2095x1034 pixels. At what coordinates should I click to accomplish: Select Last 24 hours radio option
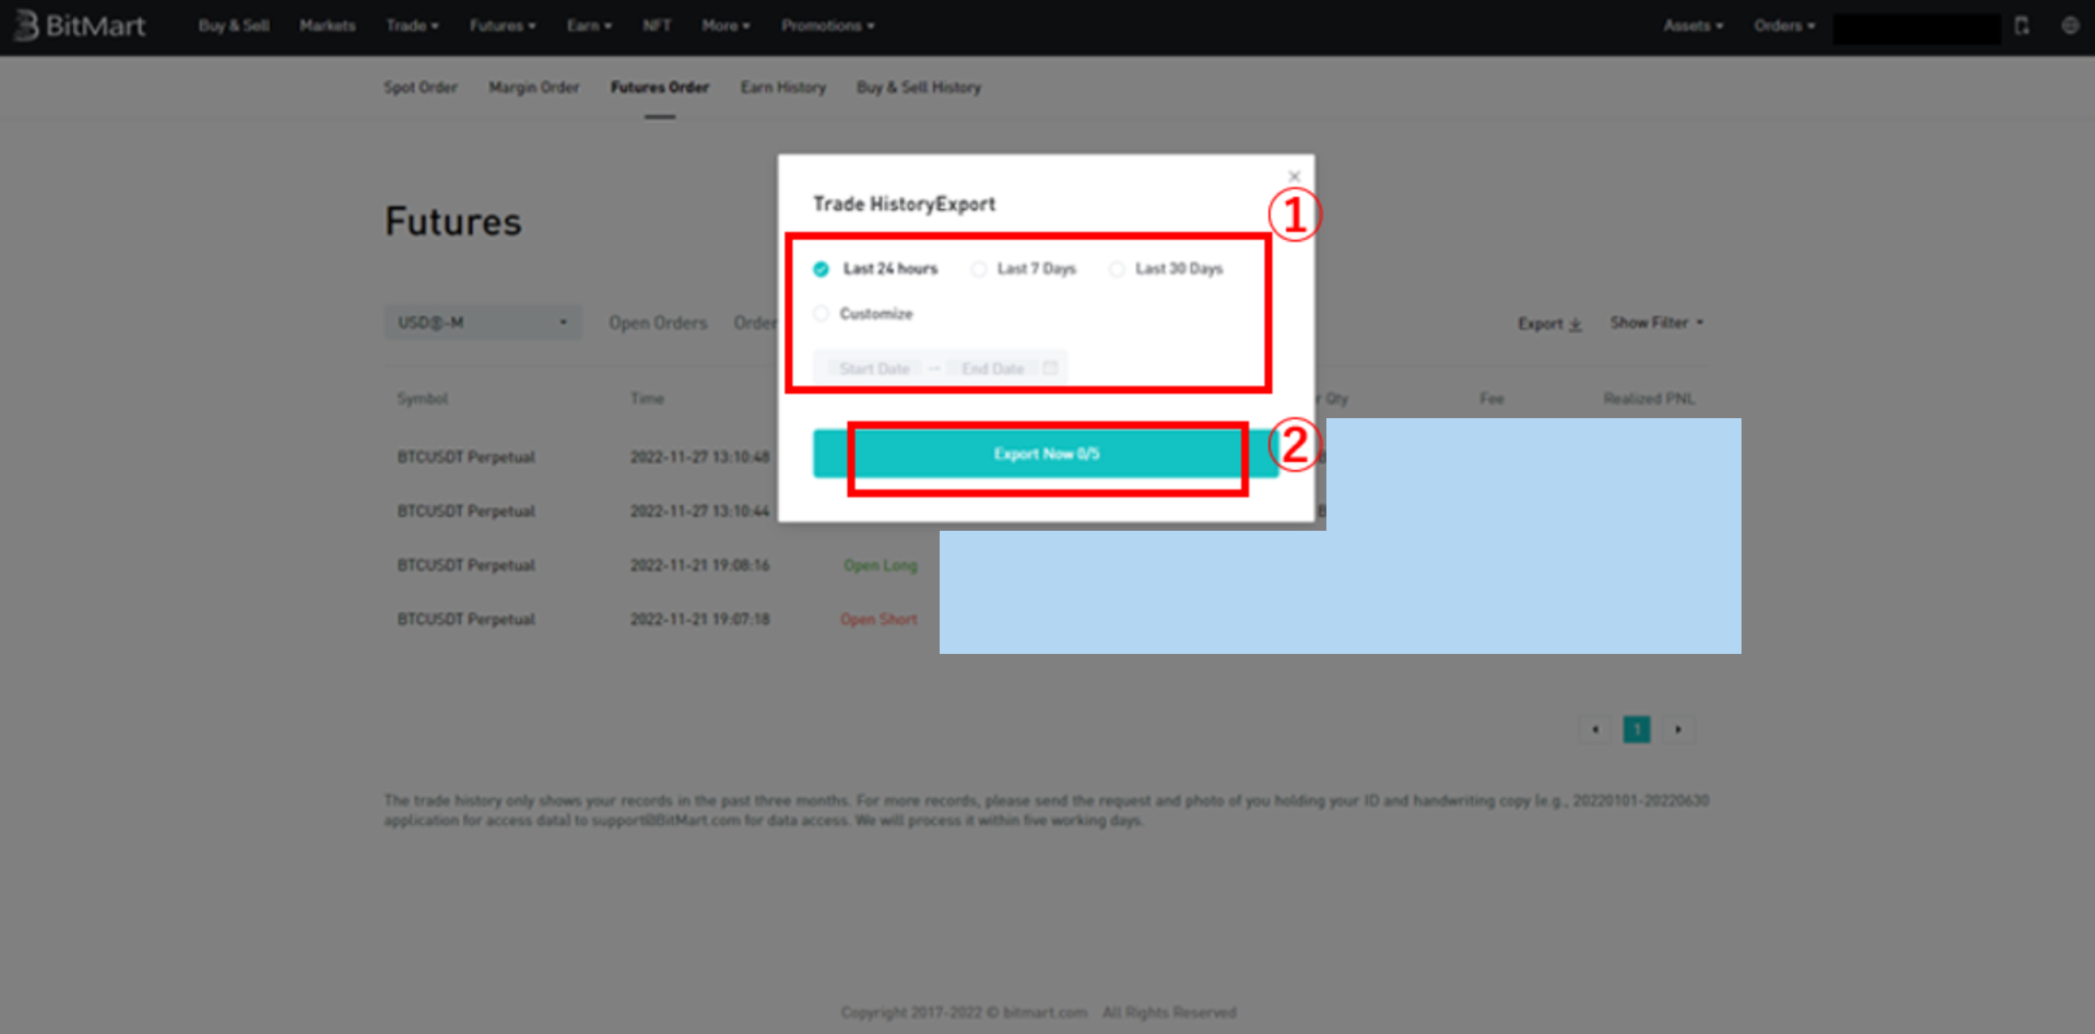[875, 268]
